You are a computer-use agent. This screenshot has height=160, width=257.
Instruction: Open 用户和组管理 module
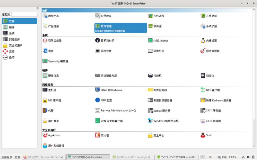53,145
